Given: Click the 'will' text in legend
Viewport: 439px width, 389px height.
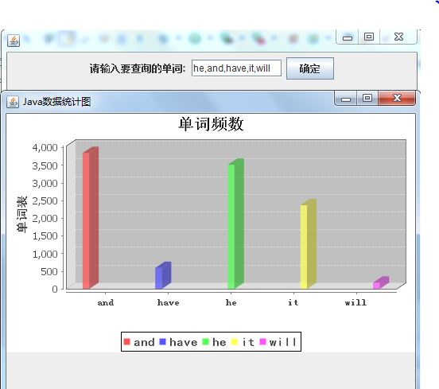Looking at the screenshot, I should 283,342.
